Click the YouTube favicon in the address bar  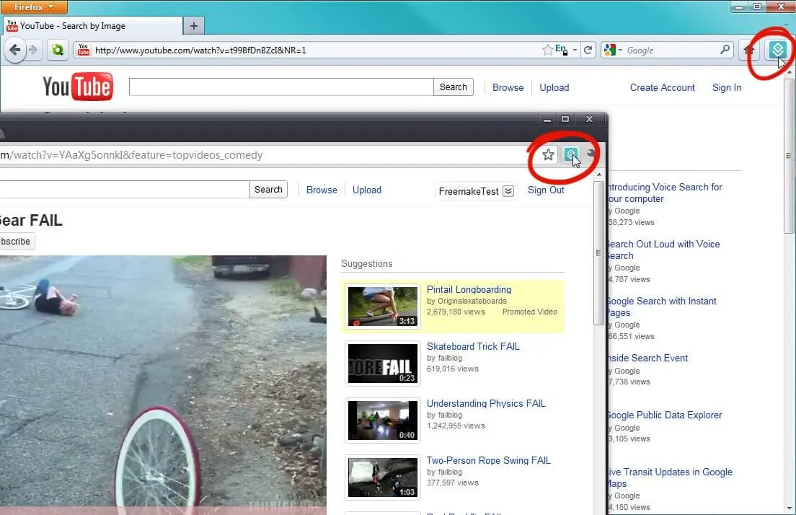click(x=84, y=50)
